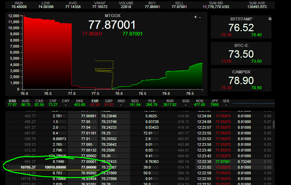The image size is (291, 185).
Task: Click the LOW value 74.80306
Action: coord(46,7)
